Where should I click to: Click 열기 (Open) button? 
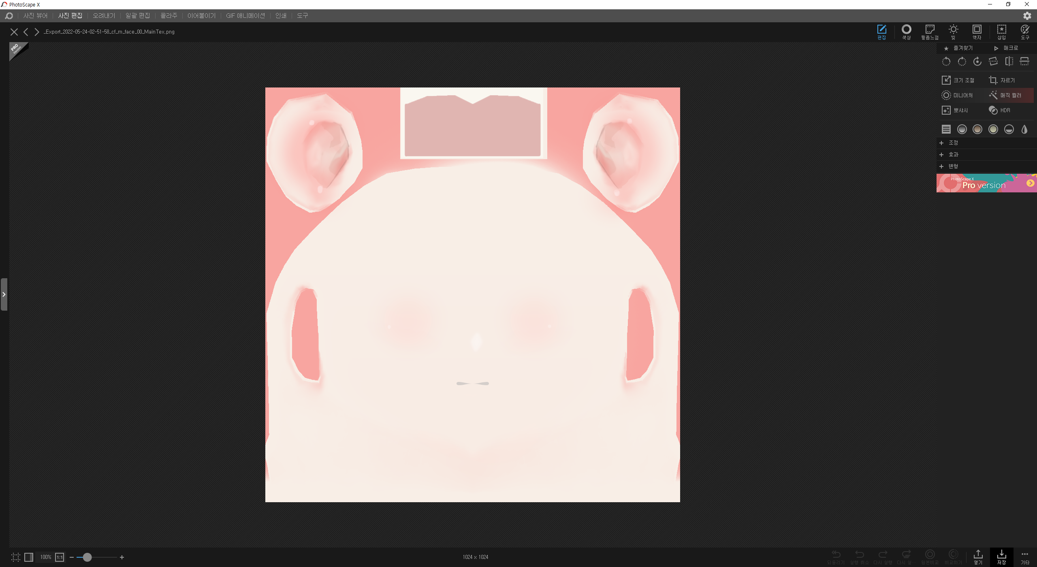pos(978,557)
